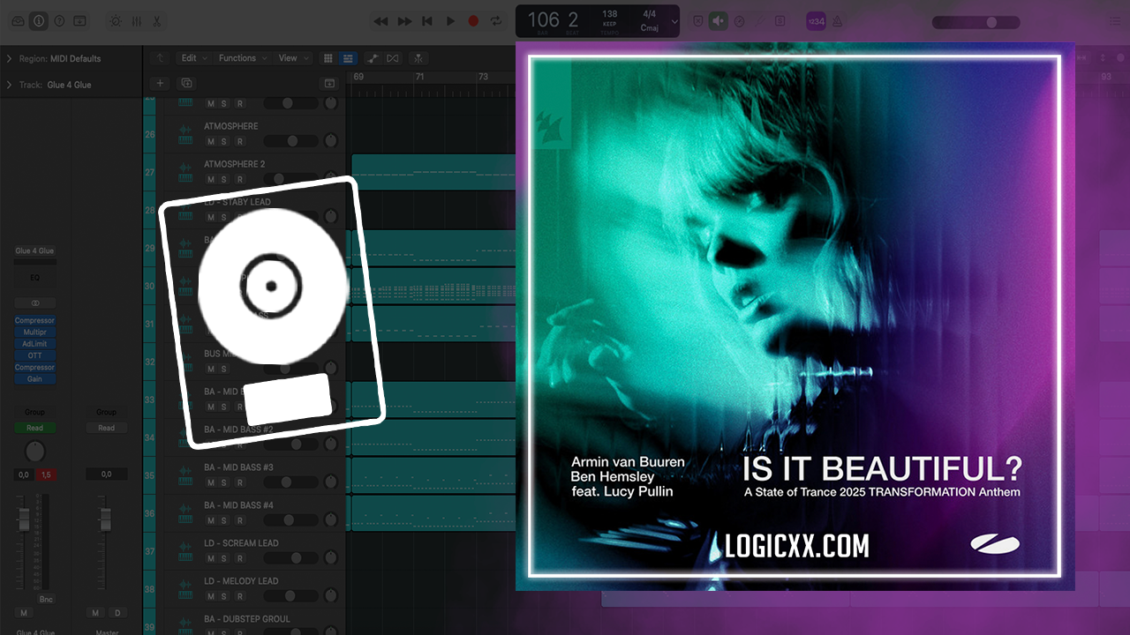
Task: Open the LCD display mode chevron
Action: (674, 21)
